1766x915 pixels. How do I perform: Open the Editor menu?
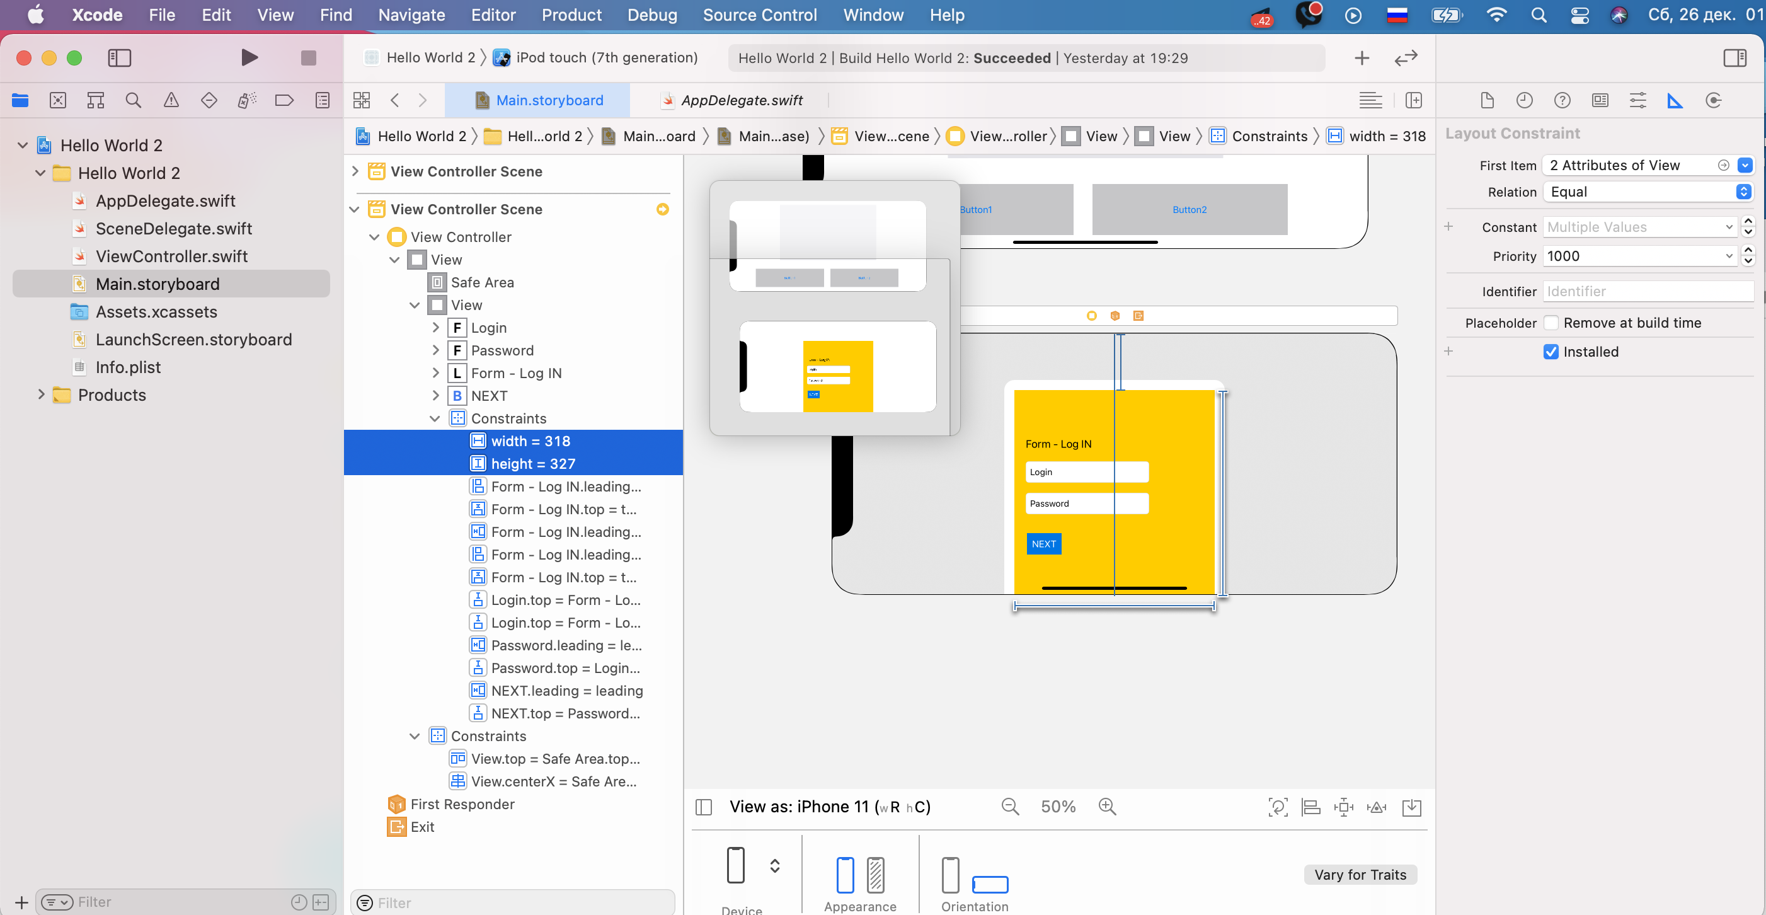pyautogui.click(x=493, y=15)
